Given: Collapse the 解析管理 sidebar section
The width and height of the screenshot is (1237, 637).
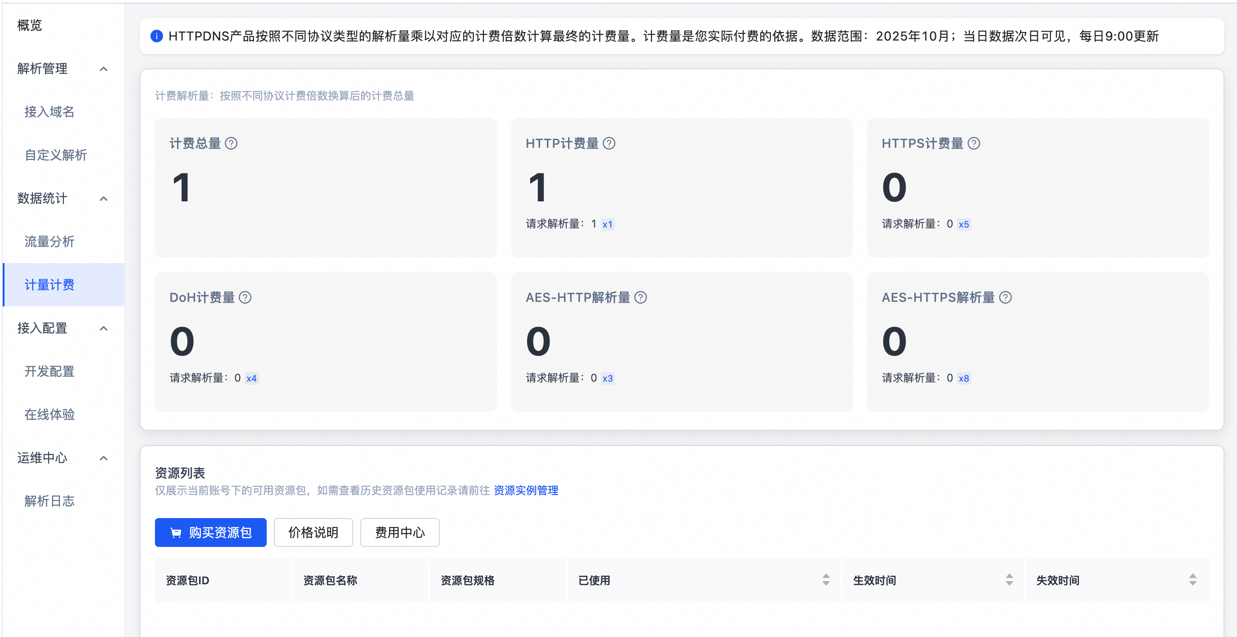Looking at the screenshot, I should pyautogui.click(x=103, y=69).
